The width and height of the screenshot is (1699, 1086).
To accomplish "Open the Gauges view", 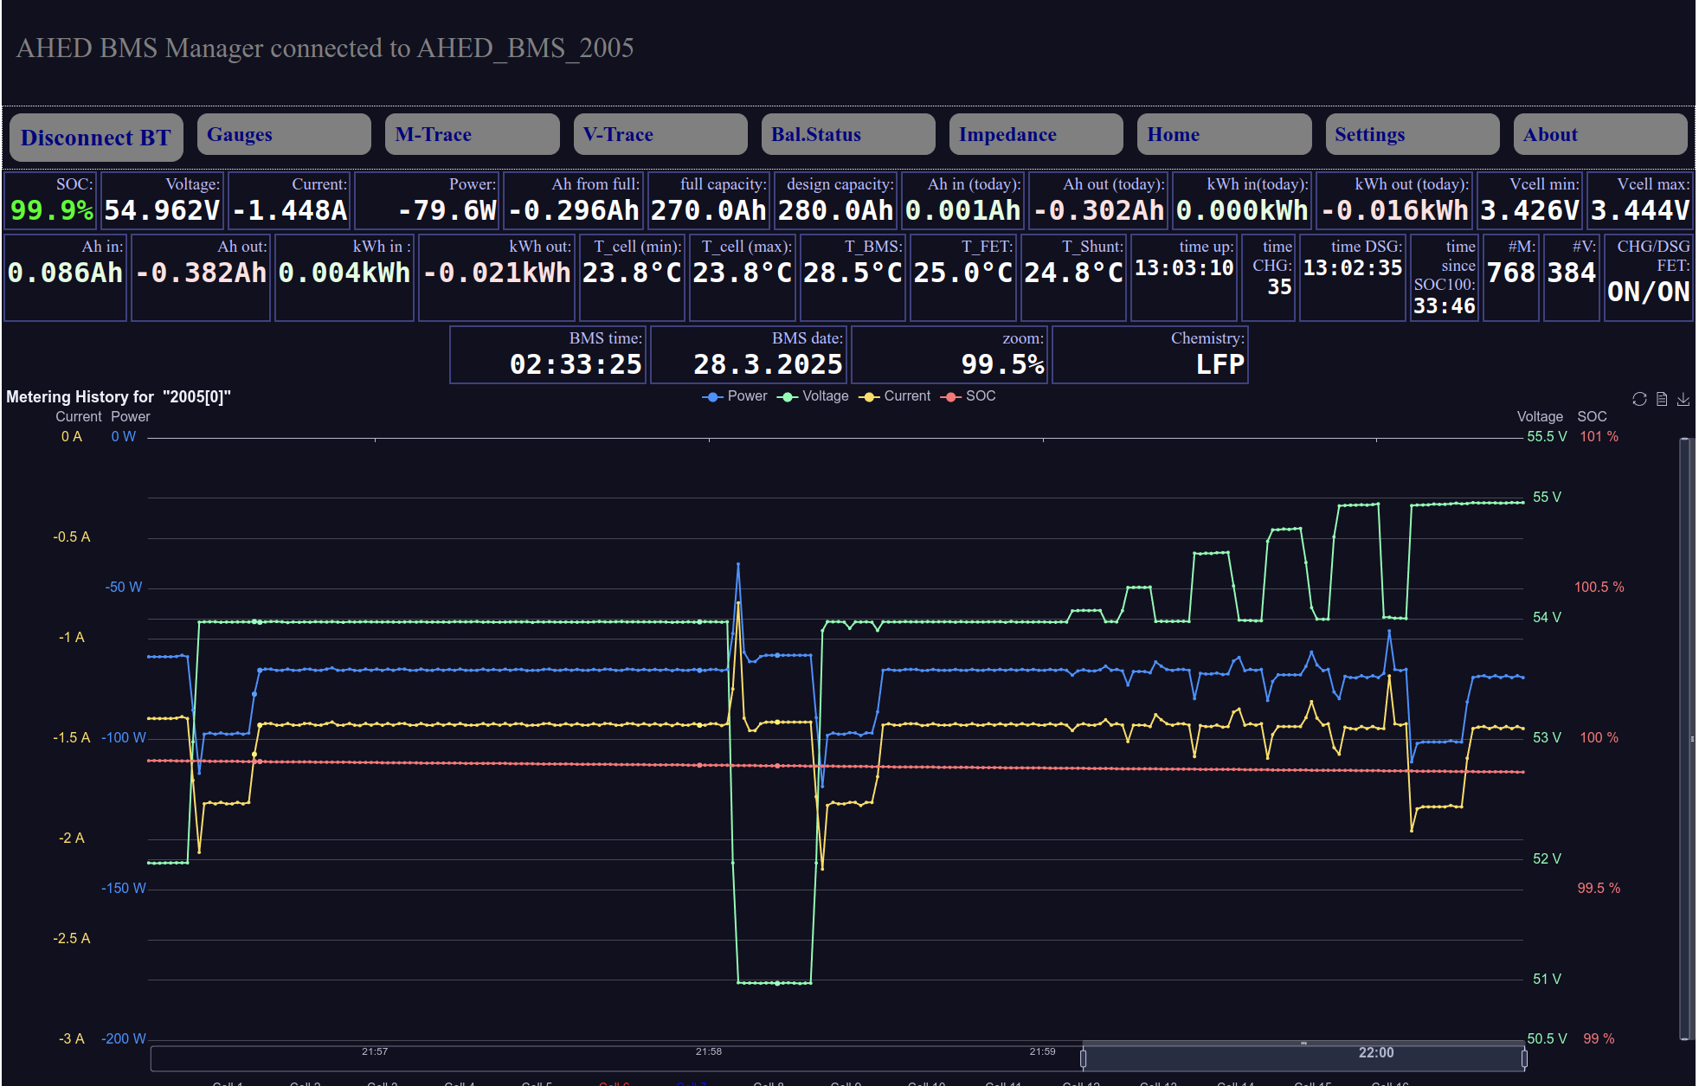I will click(283, 135).
